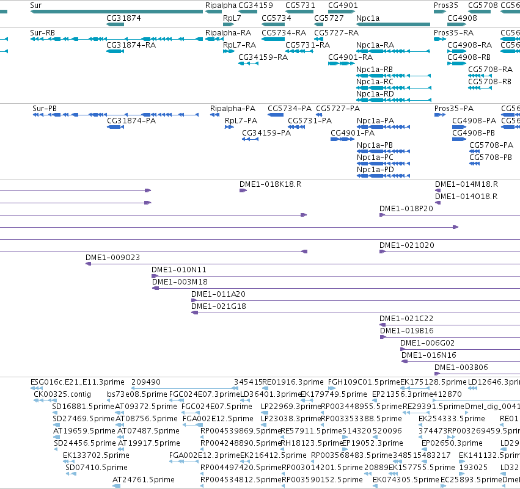This screenshot has width=520, height=489.
Task: Select BAC end DME1-018K18.R
Action: [243, 190]
